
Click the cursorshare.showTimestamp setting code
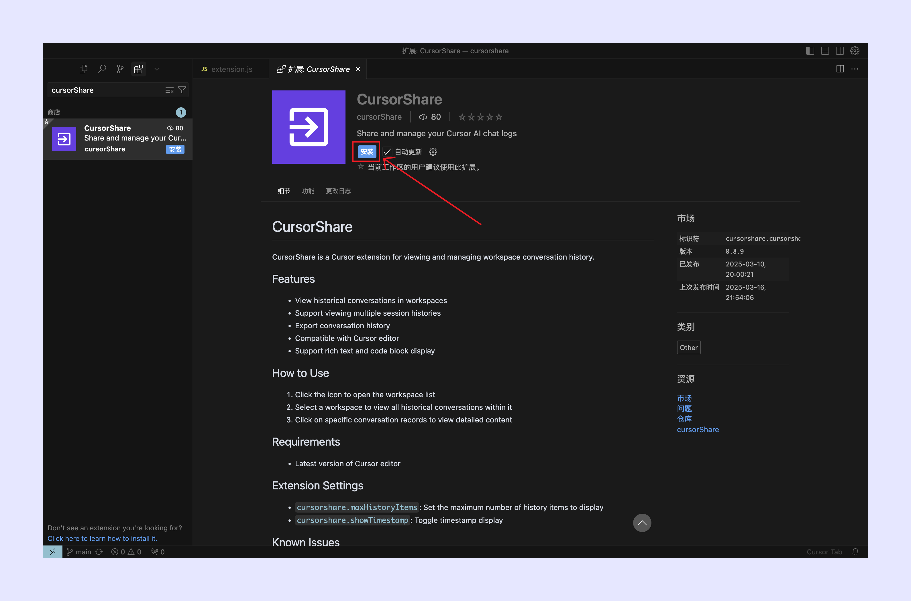(352, 520)
